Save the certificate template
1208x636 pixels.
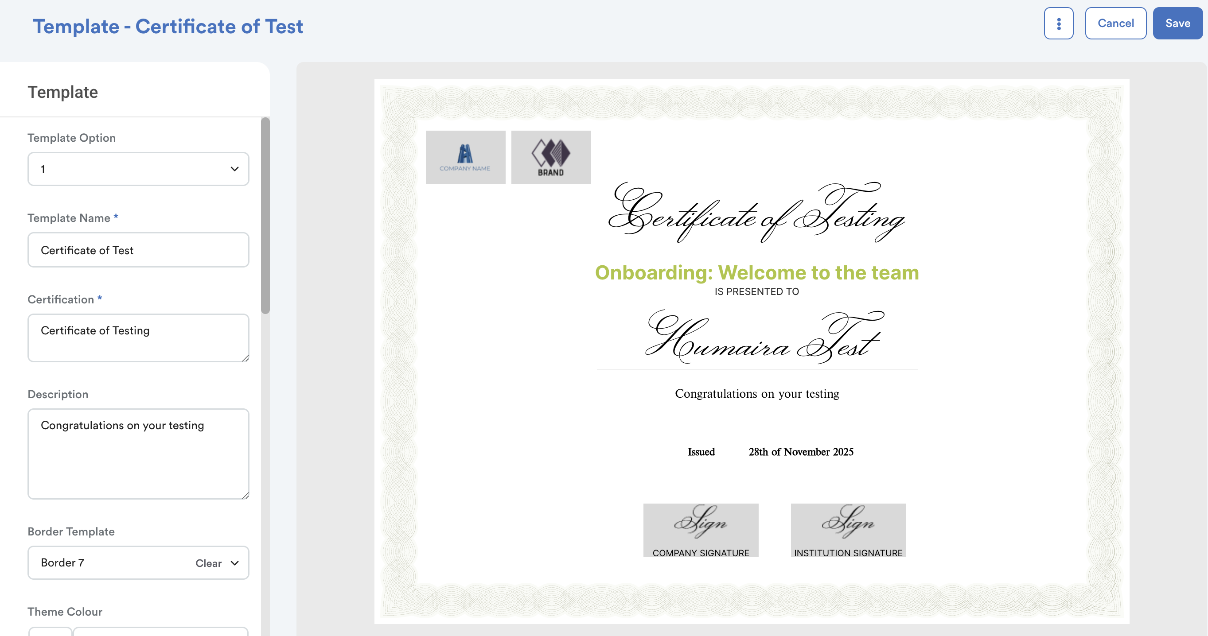[1177, 23]
